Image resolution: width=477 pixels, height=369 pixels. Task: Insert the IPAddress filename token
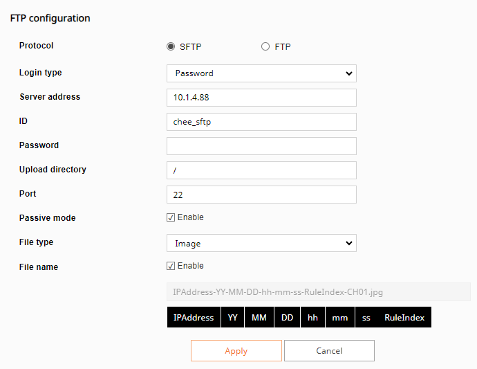[194, 317]
